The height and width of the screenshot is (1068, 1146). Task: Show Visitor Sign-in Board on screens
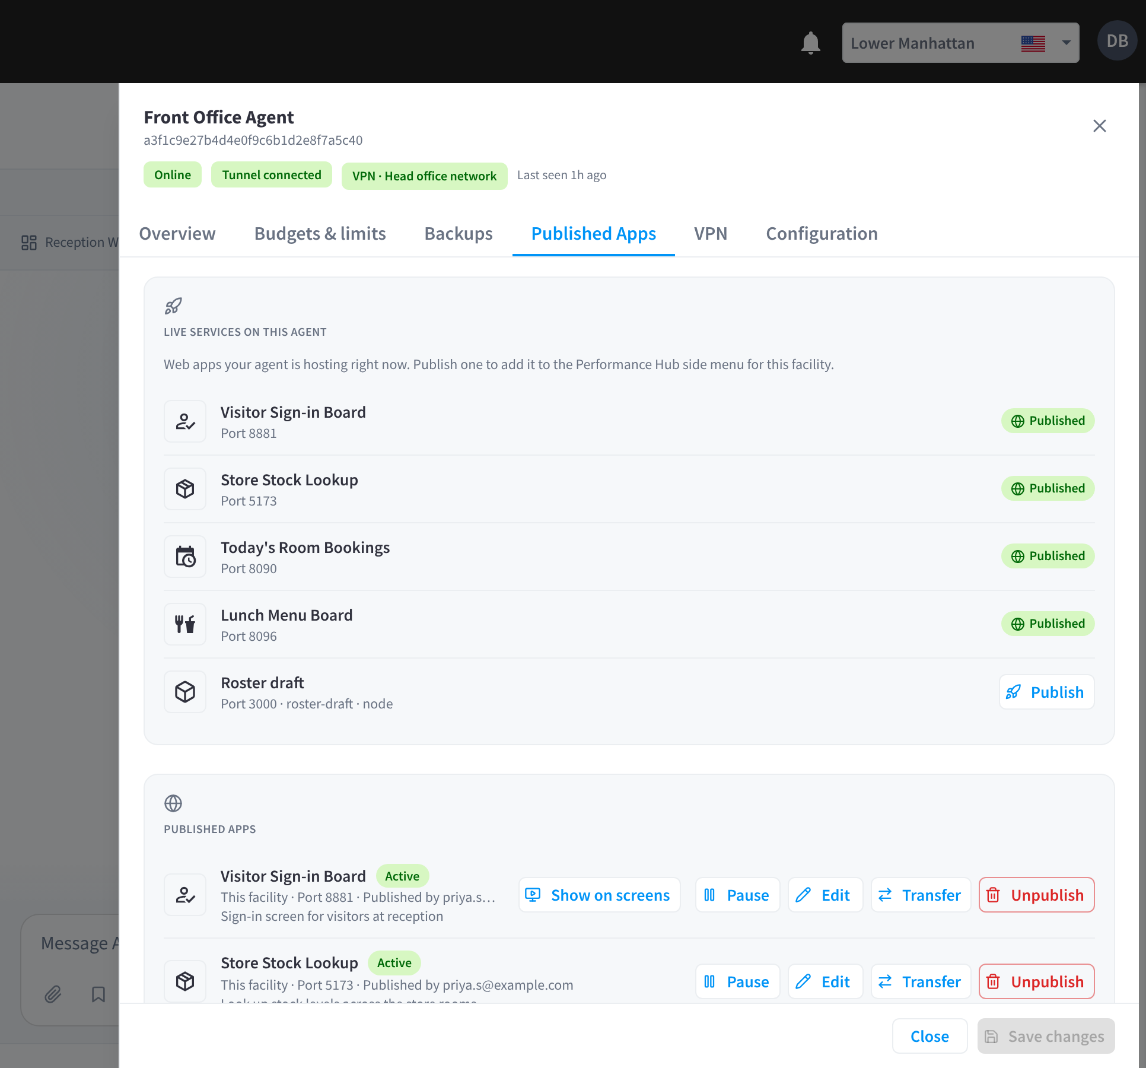[x=599, y=895]
